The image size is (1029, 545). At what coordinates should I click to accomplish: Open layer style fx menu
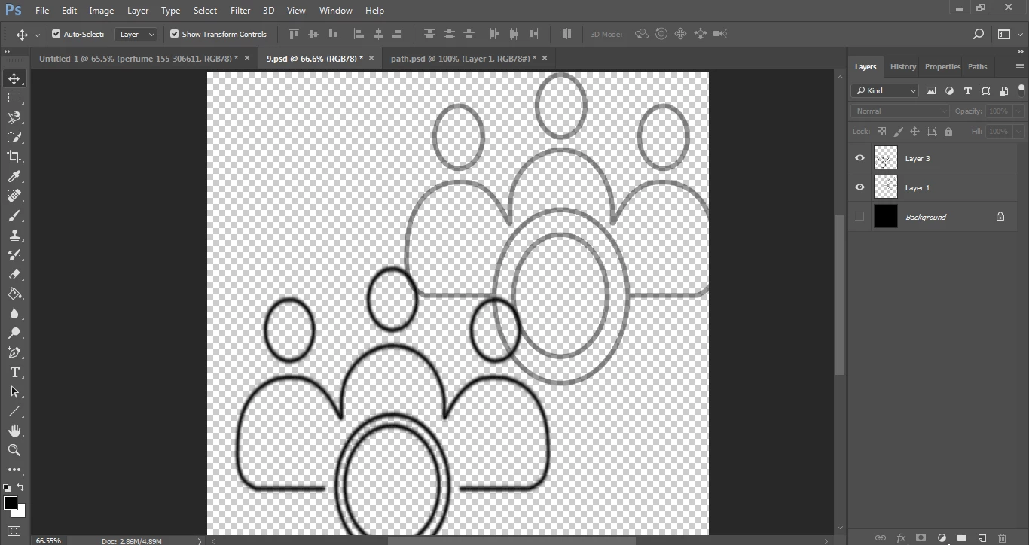[x=900, y=537]
